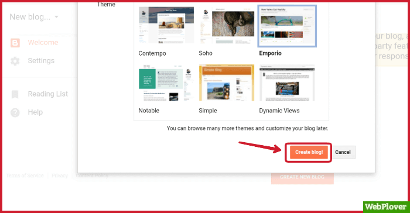The width and height of the screenshot is (410, 213).
Task: Click the Simple theme label
Action: coord(208,111)
